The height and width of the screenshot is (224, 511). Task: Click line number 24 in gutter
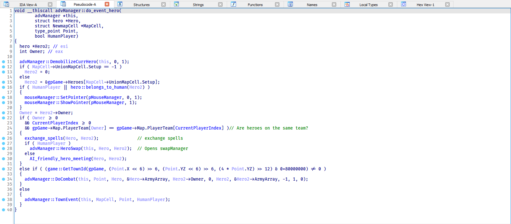coord(10,128)
